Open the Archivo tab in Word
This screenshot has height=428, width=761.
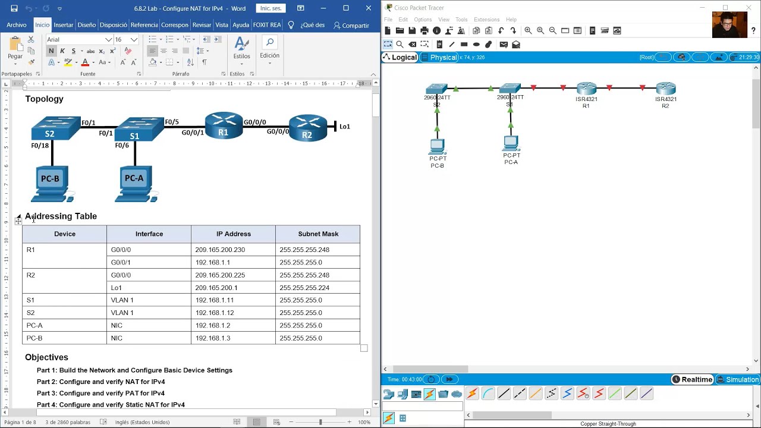17,25
